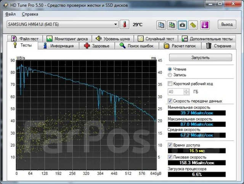Image resolution: width=244 pixels, height=184 pixels.
Task: Click the camera save screenshot icon
Action: tap(182, 25)
